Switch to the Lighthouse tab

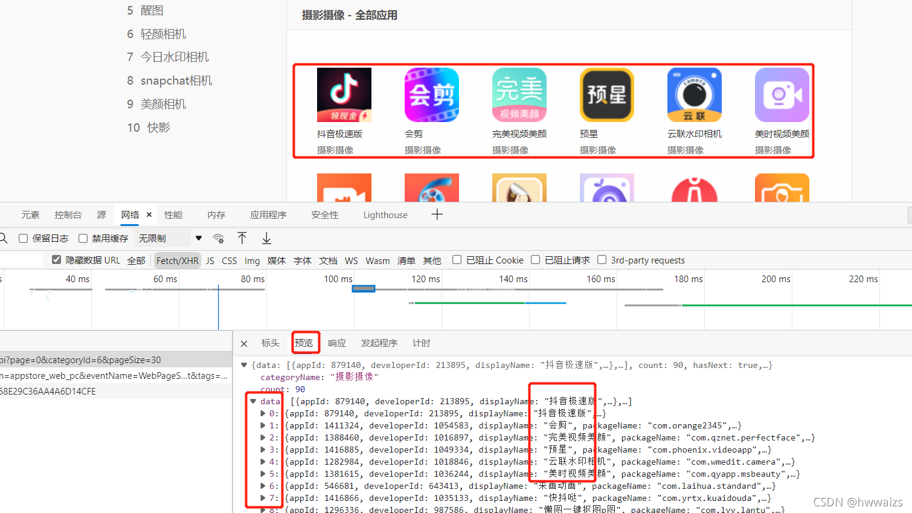coord(385,215)
